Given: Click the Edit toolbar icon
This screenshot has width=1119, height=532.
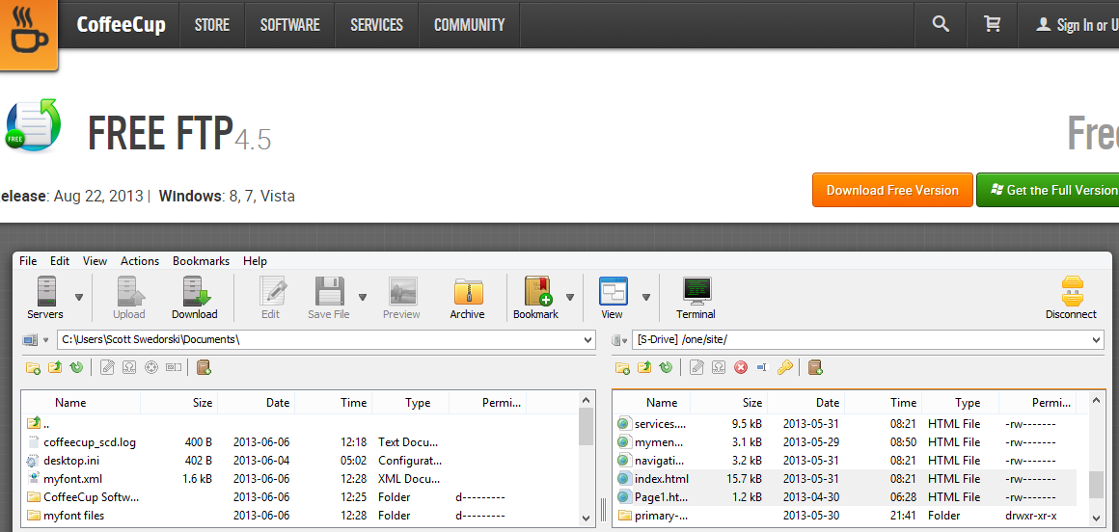Looking at the screenshot, I should click(x=270, y=298).
